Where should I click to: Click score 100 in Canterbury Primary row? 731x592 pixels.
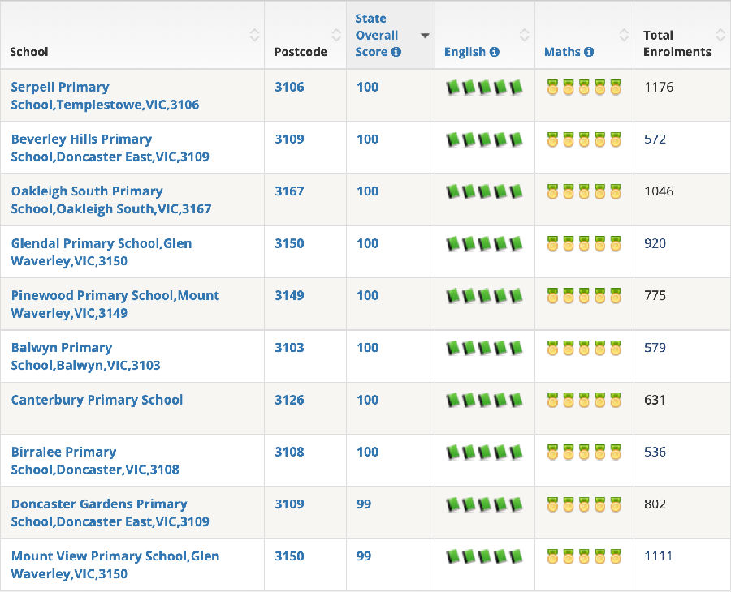point(367,400)
